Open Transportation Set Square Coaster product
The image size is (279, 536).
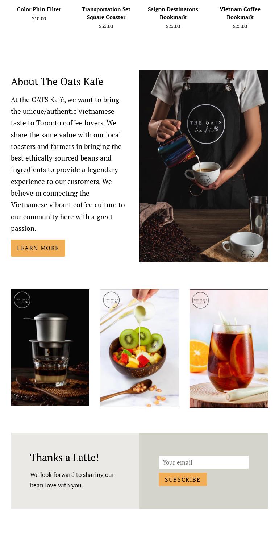point(106,13)
